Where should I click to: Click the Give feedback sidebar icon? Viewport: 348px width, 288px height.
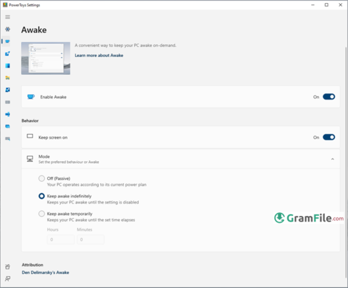coord(8,278)
